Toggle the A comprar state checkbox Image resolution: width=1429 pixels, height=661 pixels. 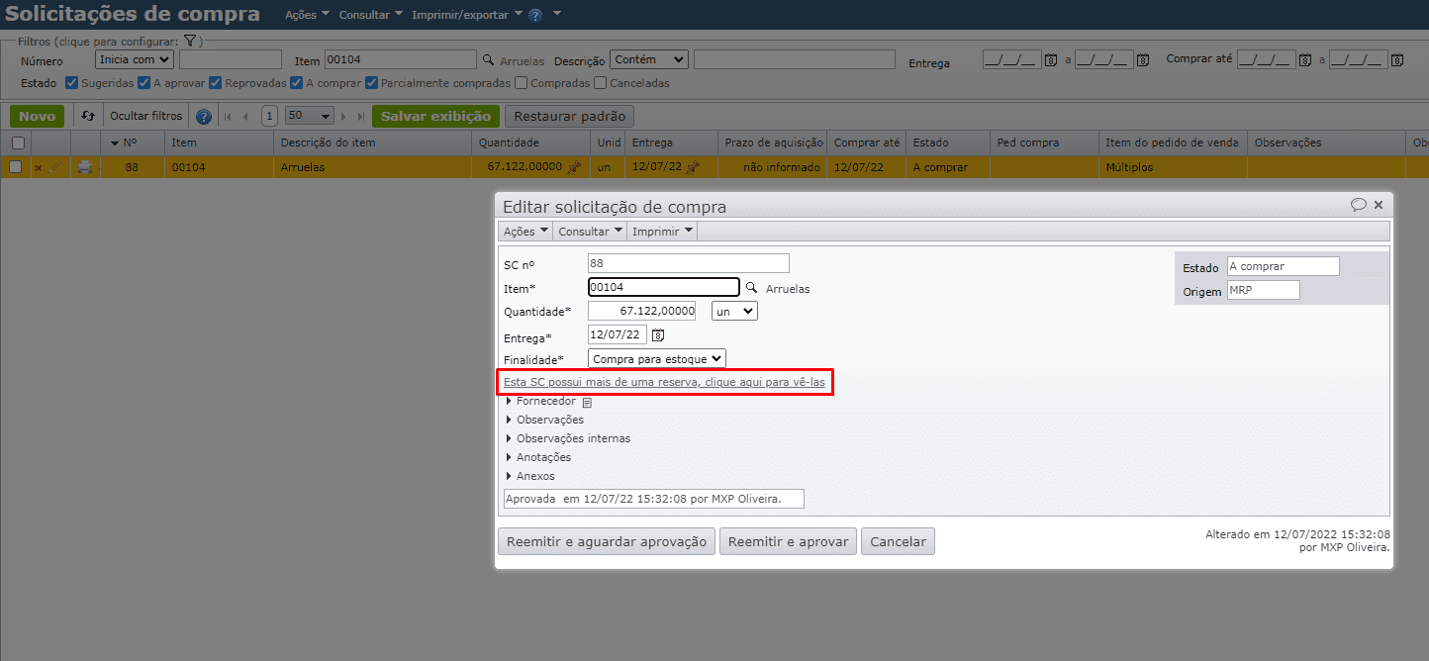(x=297, y=83)
